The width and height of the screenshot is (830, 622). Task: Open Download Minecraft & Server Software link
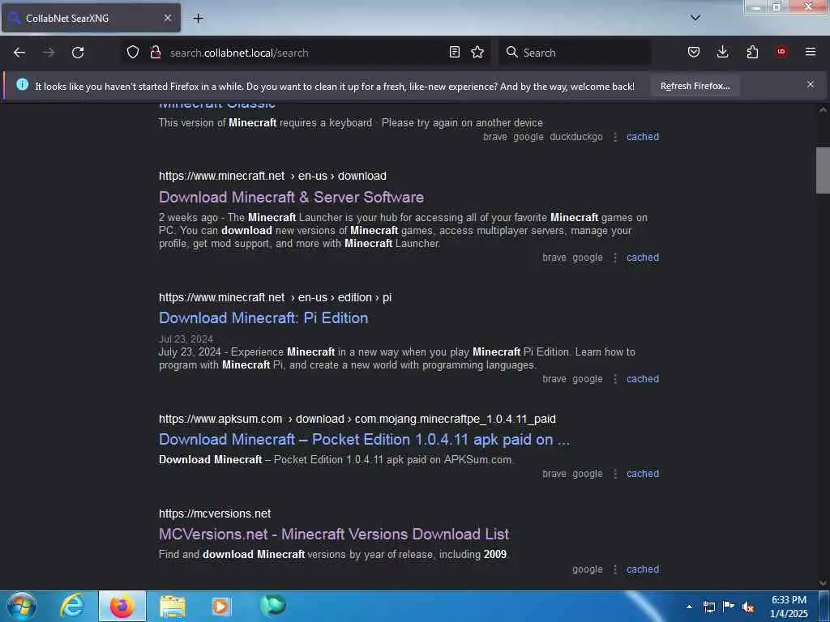click(291, 198)
